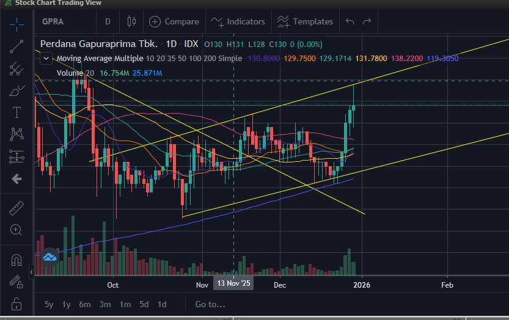The height and width of the screenshot is (320, 509).
Task: Set range to 6m
Action: (85, 304)
